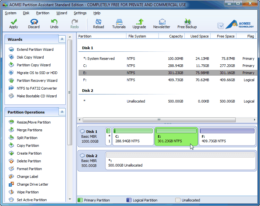Screen dimensions: 260x206
Task: Collapse the Wizards panel
Action: (x=62, y=39)
